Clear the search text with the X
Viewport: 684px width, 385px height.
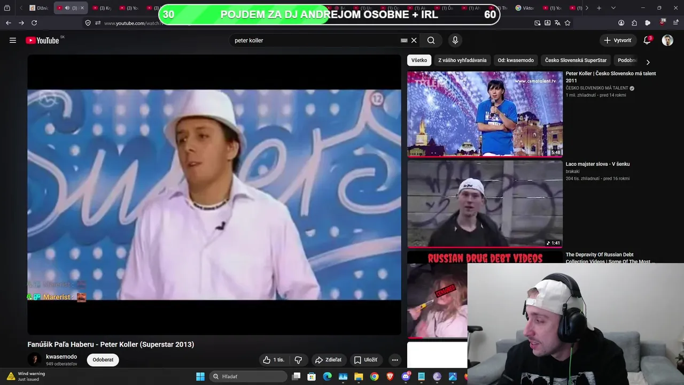pos(414,40)
